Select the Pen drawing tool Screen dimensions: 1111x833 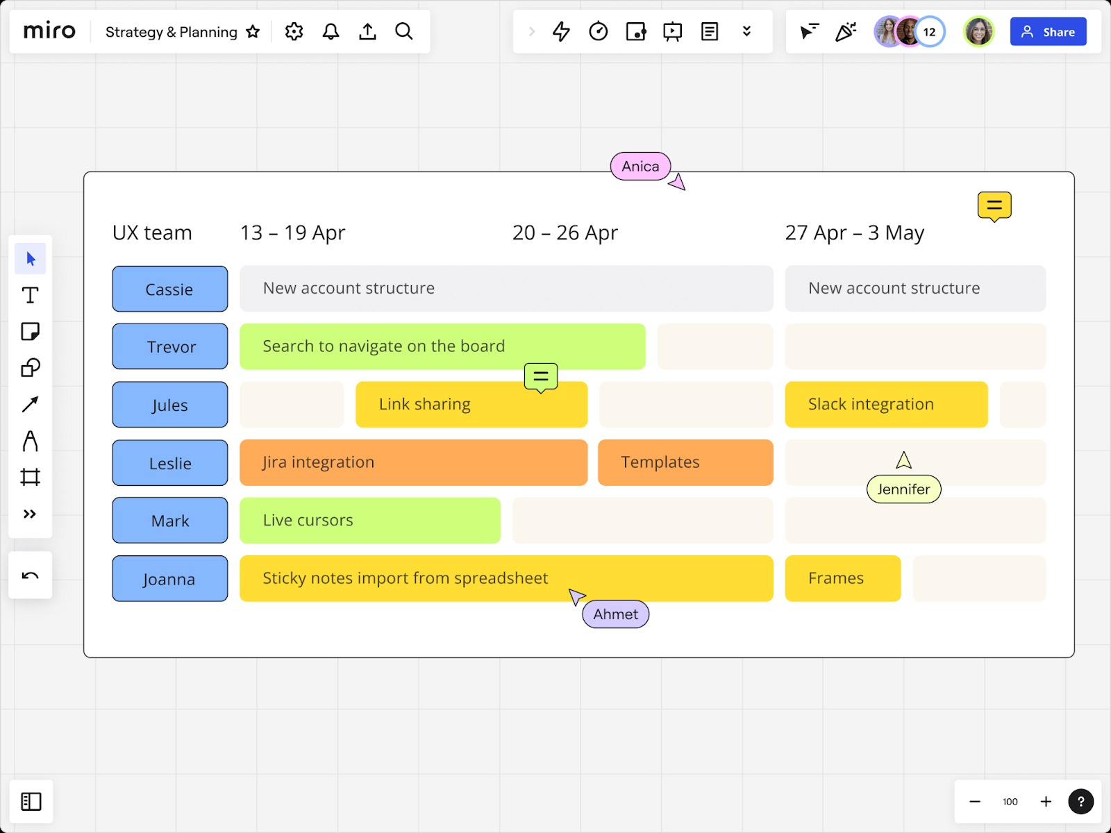click(30, 441)
